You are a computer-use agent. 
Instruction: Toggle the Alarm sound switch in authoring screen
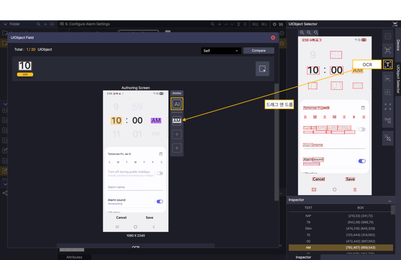[159, 201]
